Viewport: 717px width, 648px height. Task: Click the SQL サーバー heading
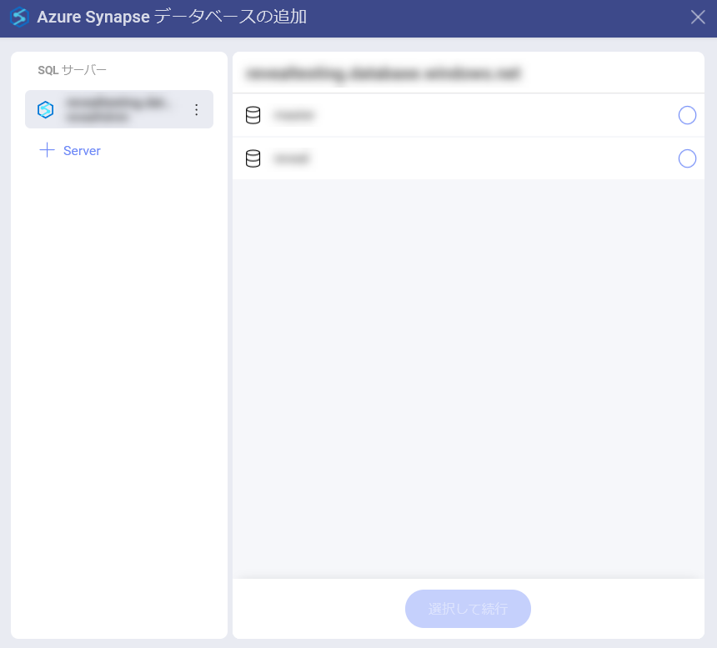pos(72,70)
